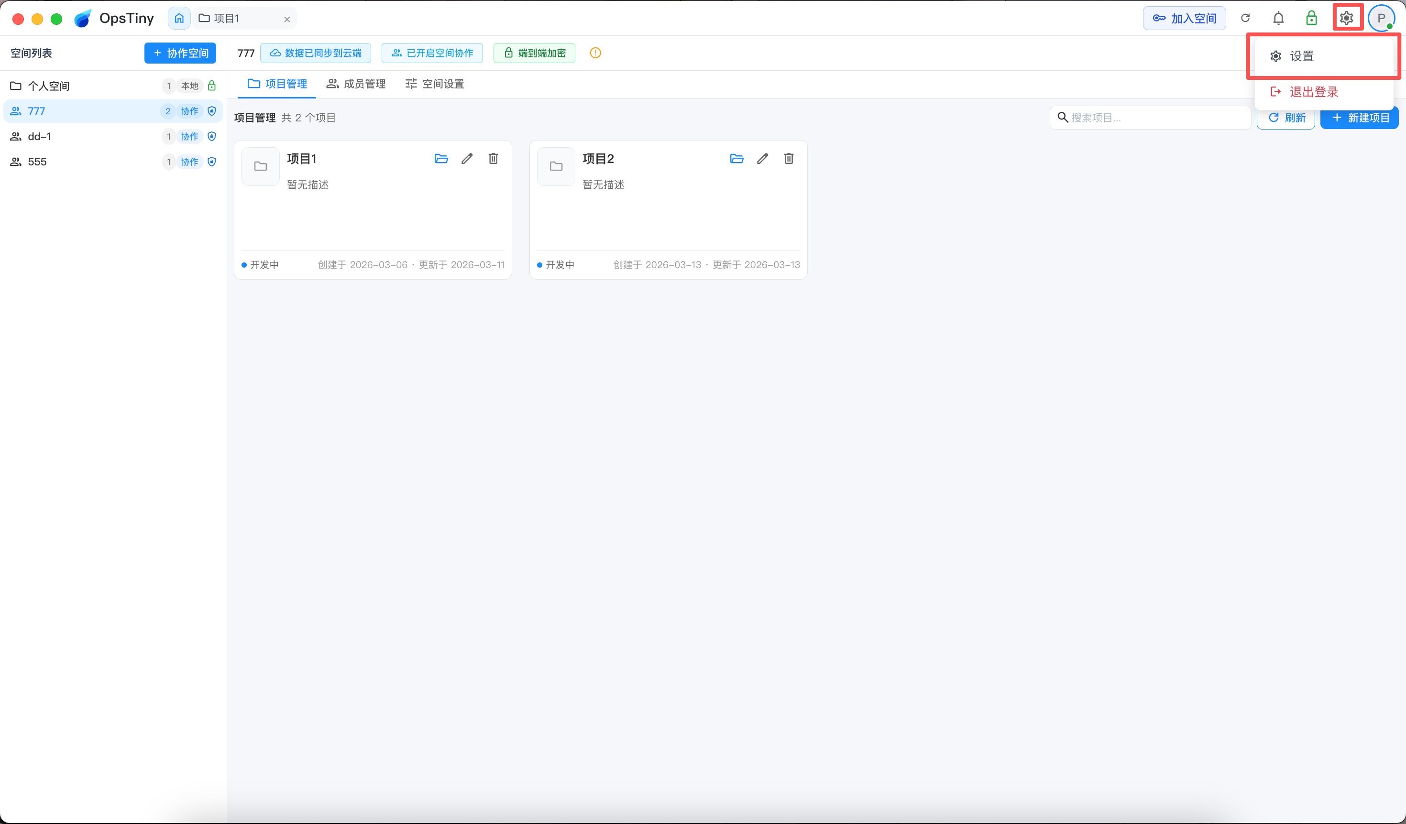
Task: Delete 项目2 with the trash icon
Action: coord(789,159)
